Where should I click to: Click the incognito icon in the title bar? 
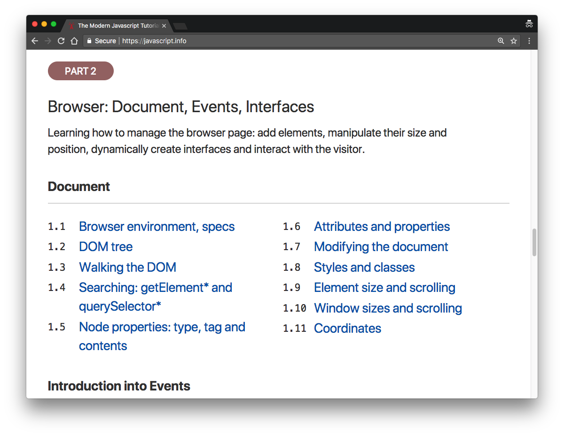click(529, 24)
